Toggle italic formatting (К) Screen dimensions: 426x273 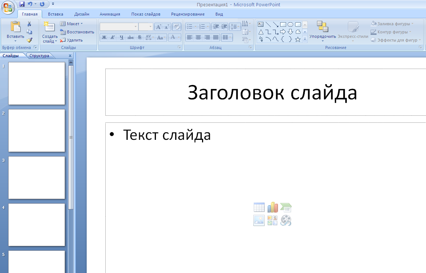(112, 37)
